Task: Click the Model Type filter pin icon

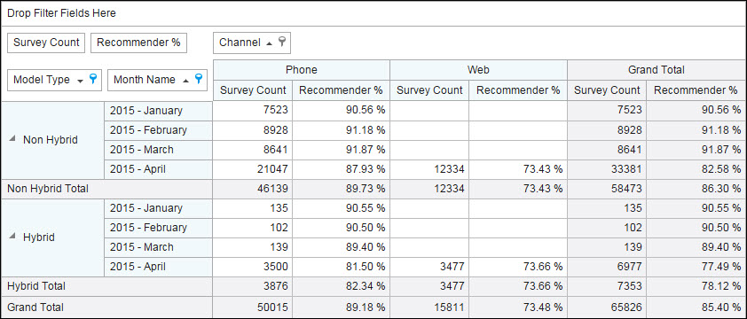Action: coord(93,79)
